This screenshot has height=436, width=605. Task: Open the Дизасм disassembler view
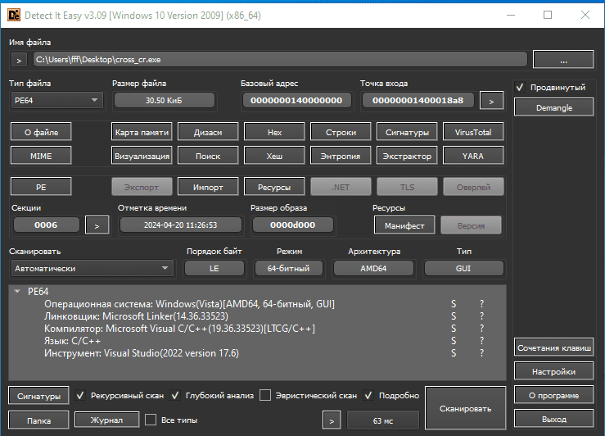[x=207, y=132]
